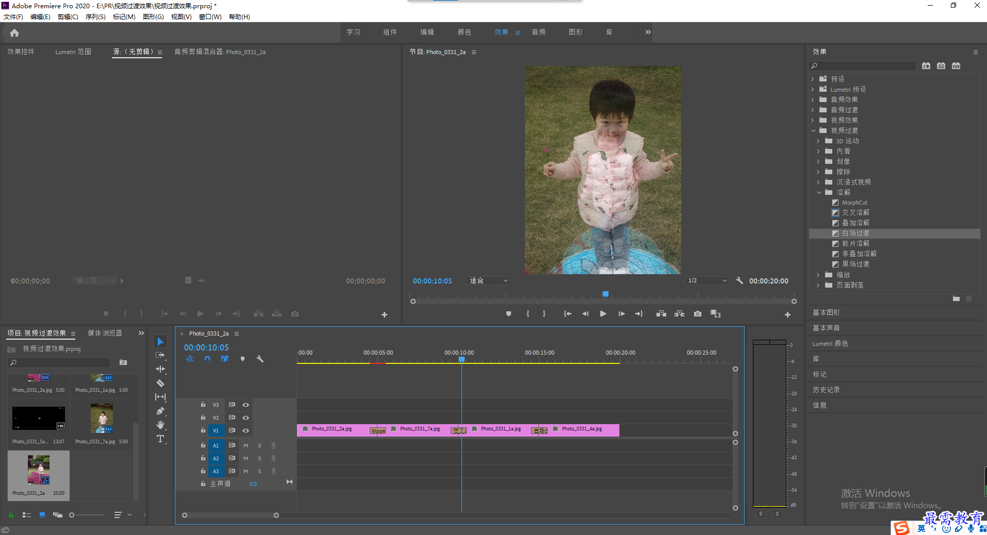The width and height of the screenshot is (987, 535).
Task: Open the 媒体浏览器 tab
Action: [x=105, y=333]
